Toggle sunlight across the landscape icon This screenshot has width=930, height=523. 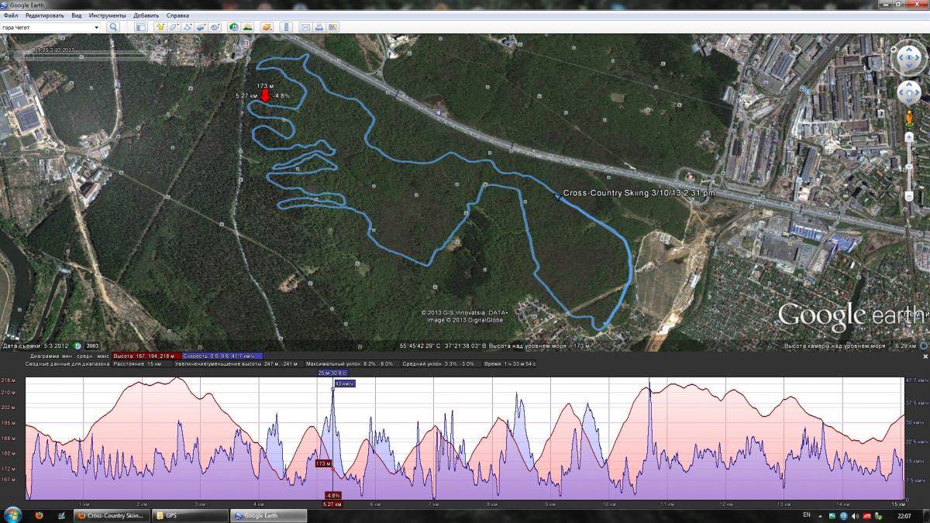247,27
